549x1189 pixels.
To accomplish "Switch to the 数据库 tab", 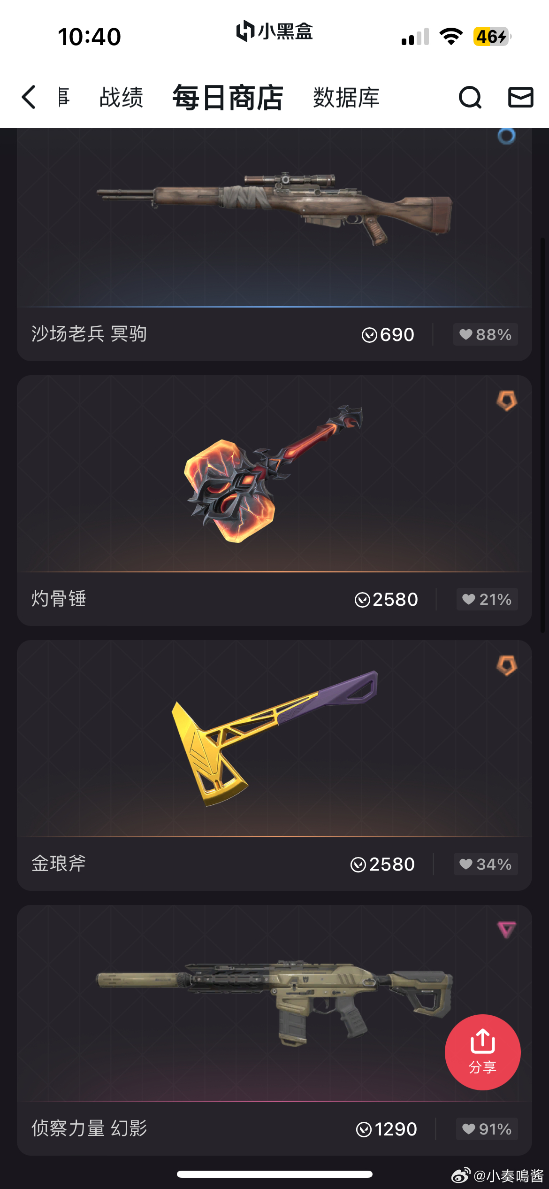I will pos(346,98).
